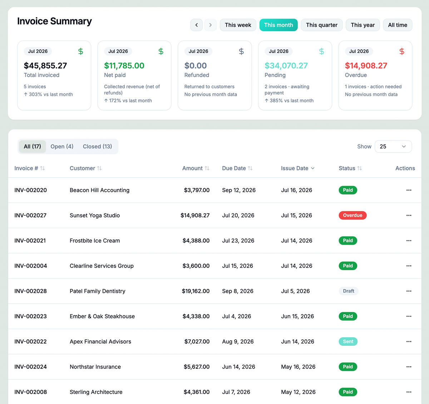
Task: Sort by the Amount column arrows
Action: [207, 168]
